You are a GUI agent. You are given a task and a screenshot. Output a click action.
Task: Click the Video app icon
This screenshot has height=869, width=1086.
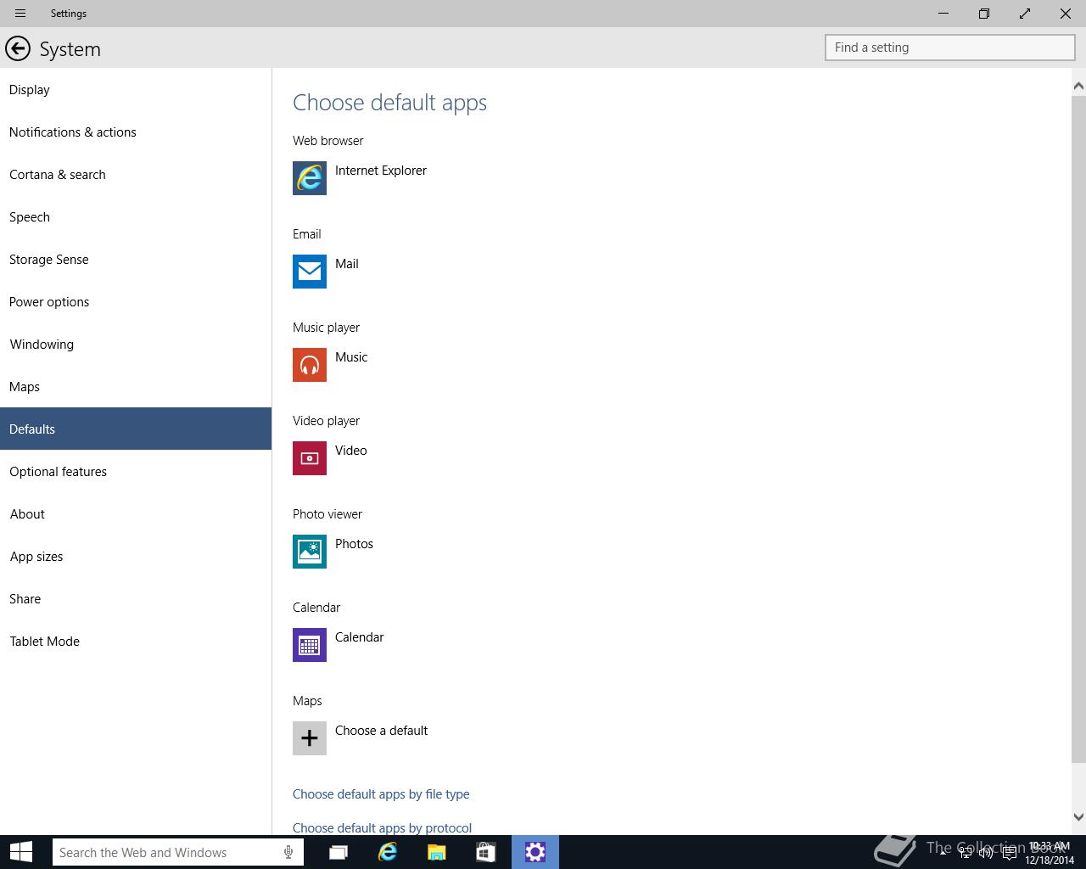pyautogui.click(x=310, y=458)
